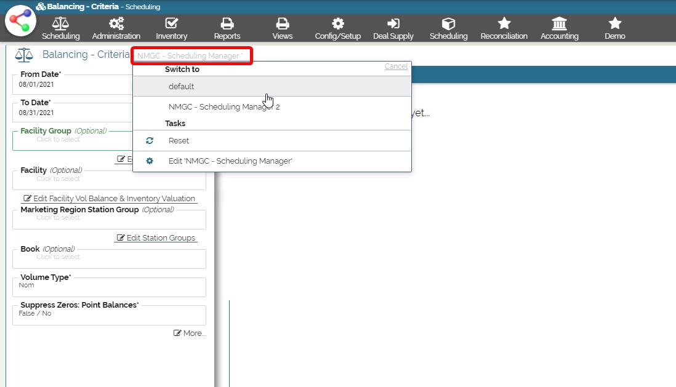Expand the Volume Type field
Viewport: 676px width, 387px height.
109,286
